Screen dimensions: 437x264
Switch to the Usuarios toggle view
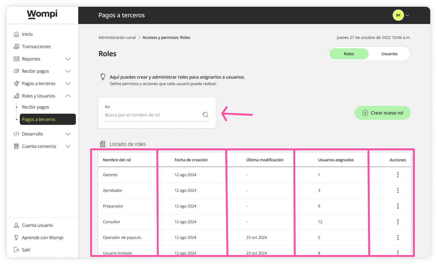pyautogui.click(x=389, y=53)
